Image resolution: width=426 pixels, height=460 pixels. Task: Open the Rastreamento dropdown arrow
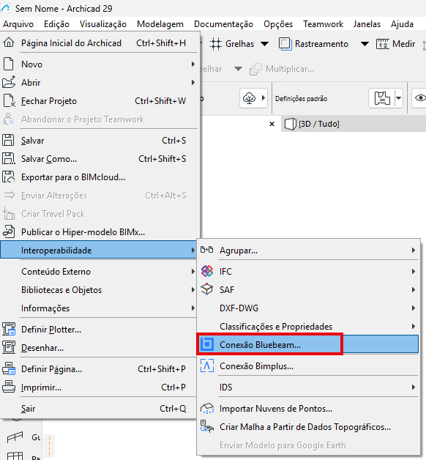(x=365, y=44)
